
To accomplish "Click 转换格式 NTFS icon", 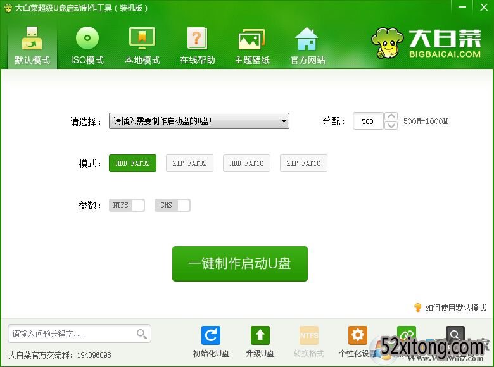I will (x=309, y=335).
